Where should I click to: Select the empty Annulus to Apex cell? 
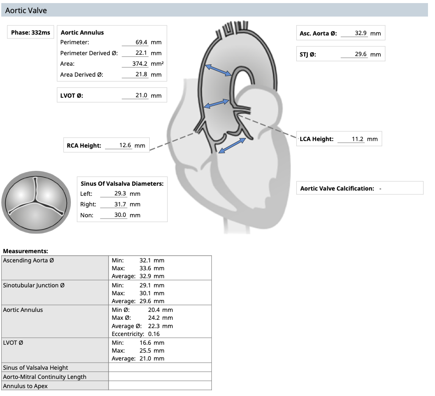pyautogui.click(x=160, y=386)
